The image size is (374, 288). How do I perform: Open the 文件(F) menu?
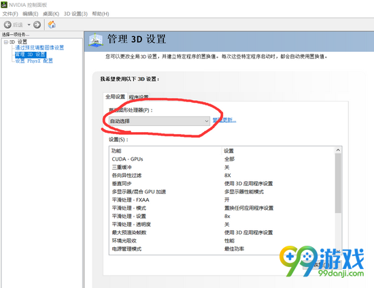(10, 14)
